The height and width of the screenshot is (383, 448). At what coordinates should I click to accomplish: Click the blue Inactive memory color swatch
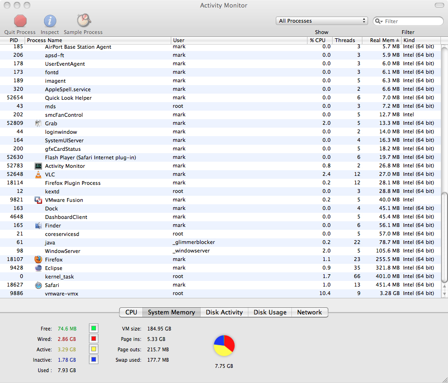click(93, 359)
